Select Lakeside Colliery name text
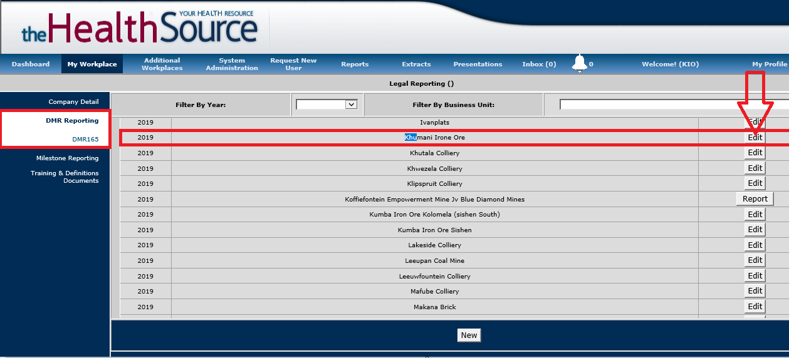789x358 pixels. tap(434, 245)
